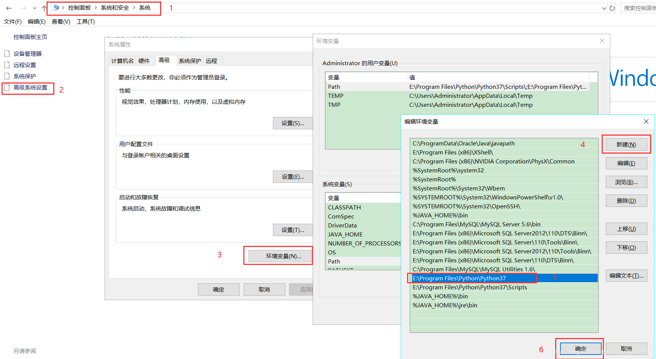
Task: Select the %JAVA_HOME%\jre\bin path entry
Action: (x=445, y=305)
